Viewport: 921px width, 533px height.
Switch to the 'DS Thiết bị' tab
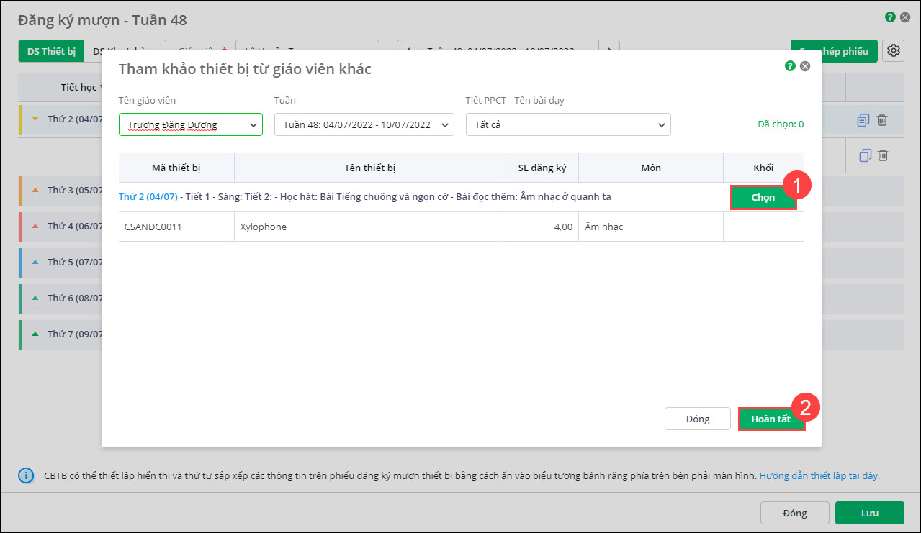51,51
